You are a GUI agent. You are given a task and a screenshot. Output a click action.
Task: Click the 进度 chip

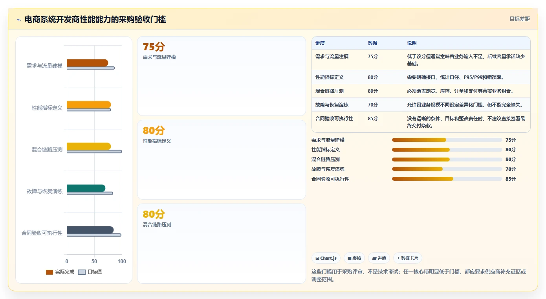coord(379,258)
